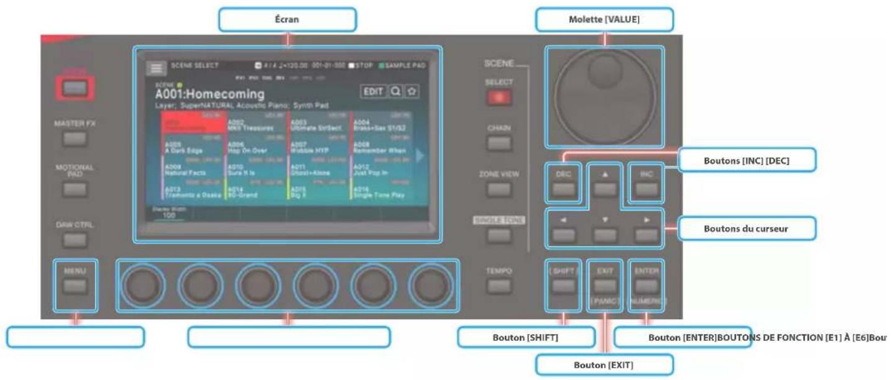Push the cursor right arrow button
This screenshot has height=380, width=892.
click(646, 234)
